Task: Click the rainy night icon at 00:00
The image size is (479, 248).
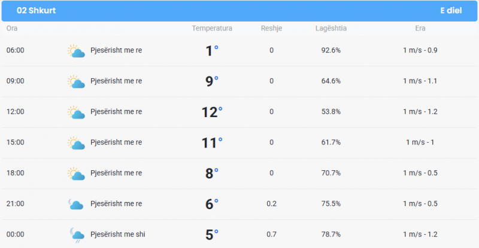Action: pyautogui.click(x=77, y=235)
